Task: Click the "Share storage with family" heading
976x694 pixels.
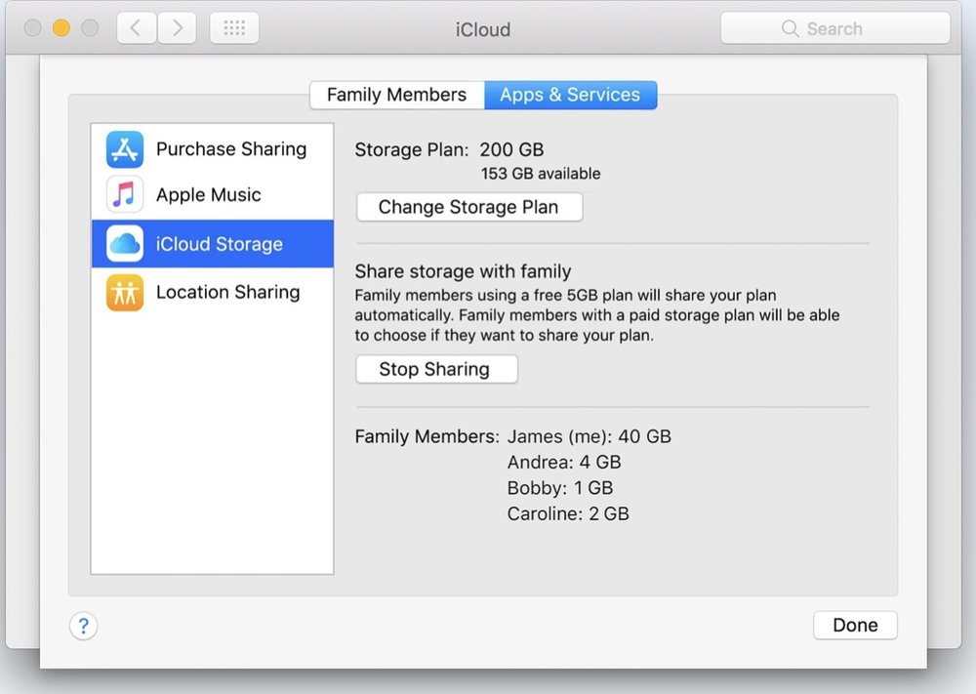Action: tap(463, 271)
